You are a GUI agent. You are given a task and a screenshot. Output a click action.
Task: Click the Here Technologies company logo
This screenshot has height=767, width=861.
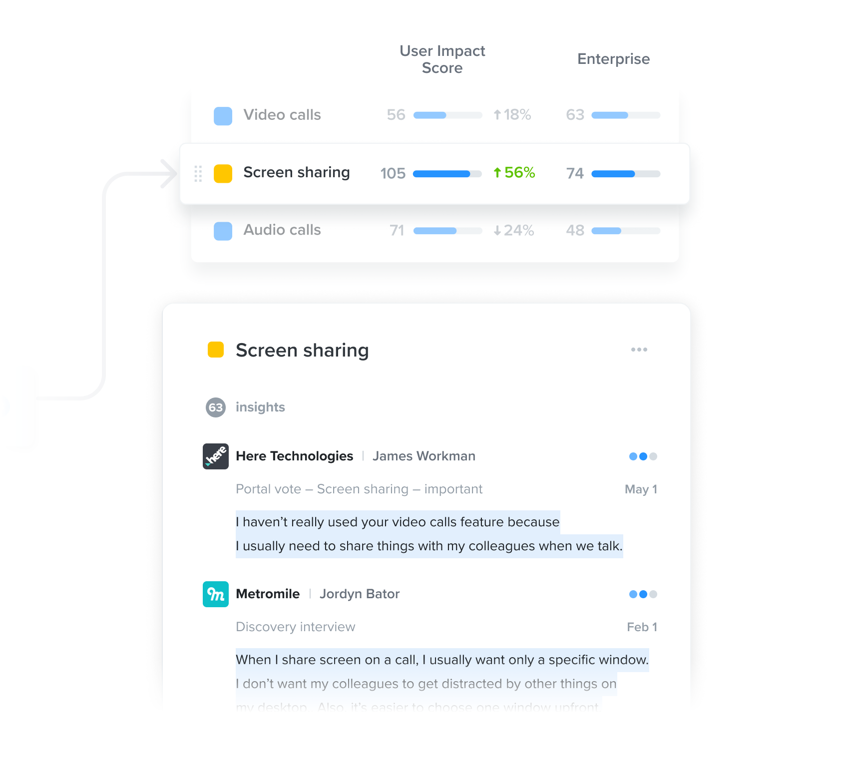tap(216, 456)
